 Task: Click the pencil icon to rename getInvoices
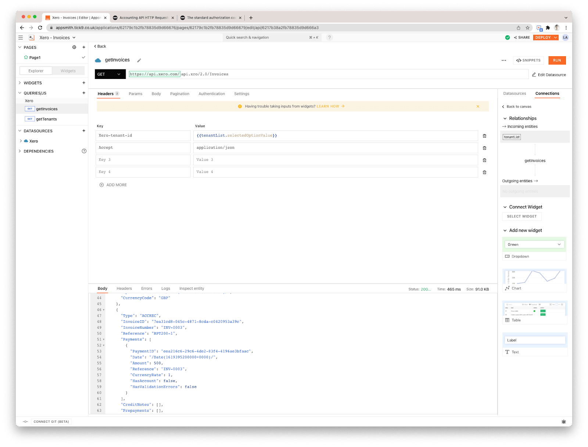(x=139, y=61)
